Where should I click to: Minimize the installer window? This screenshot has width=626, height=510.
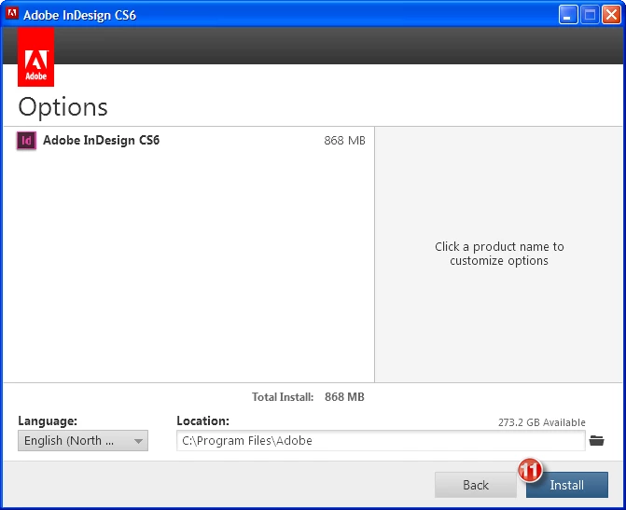pyautogui.click(x=568, y=15)
